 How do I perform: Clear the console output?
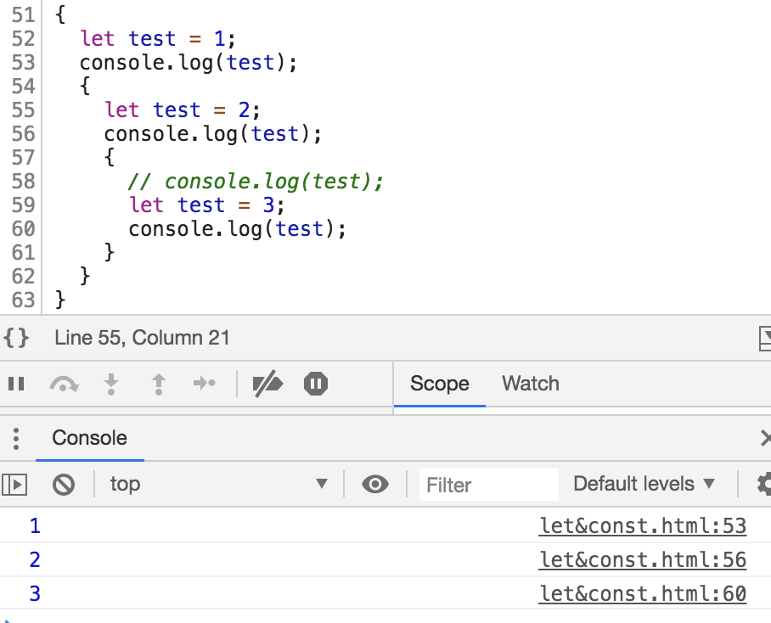coord(64,485)
